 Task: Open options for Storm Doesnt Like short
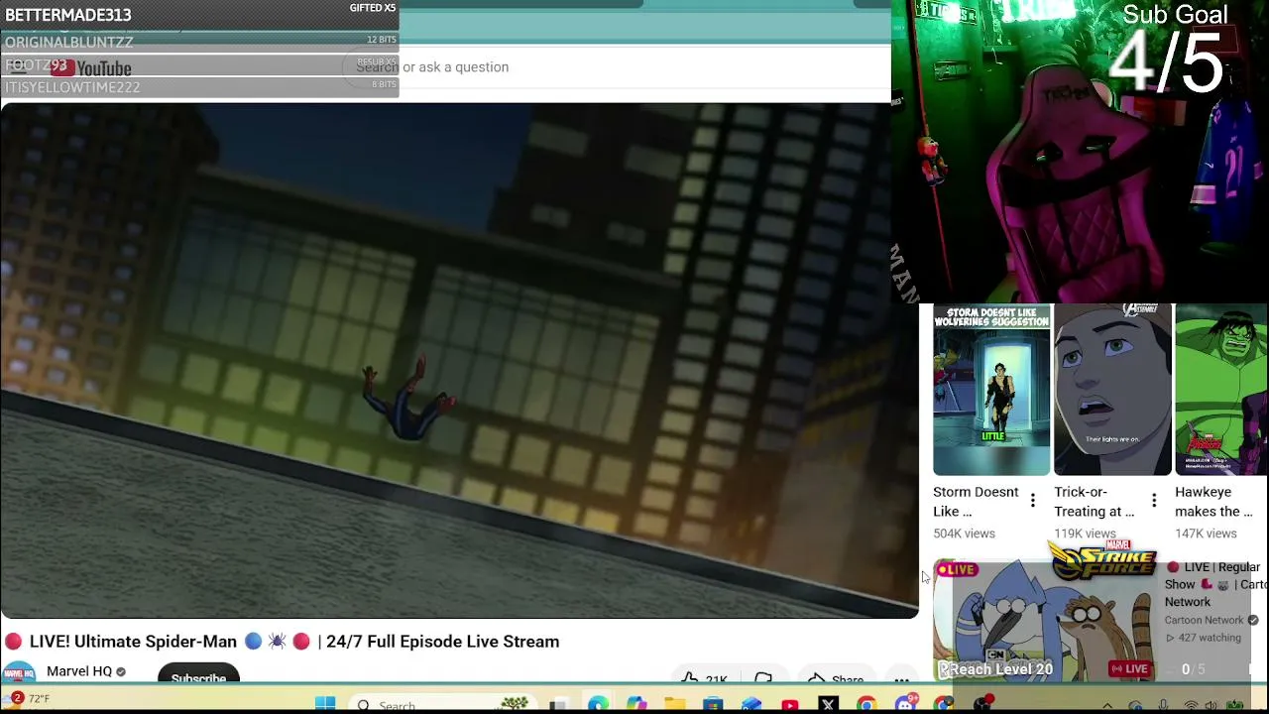pyautogui.click(x=1033, y=501)
